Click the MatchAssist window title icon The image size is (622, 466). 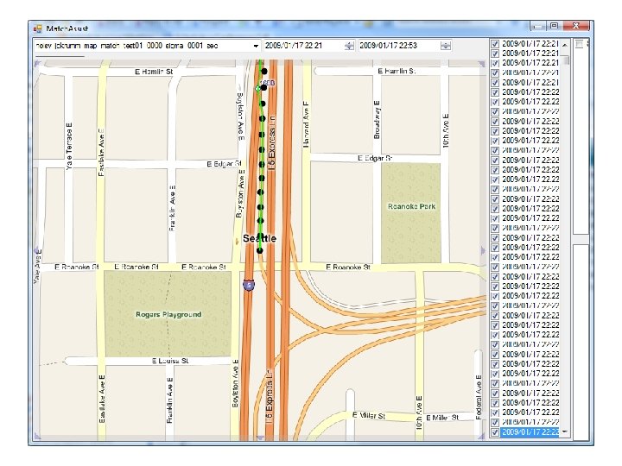[x=38, y=28]
